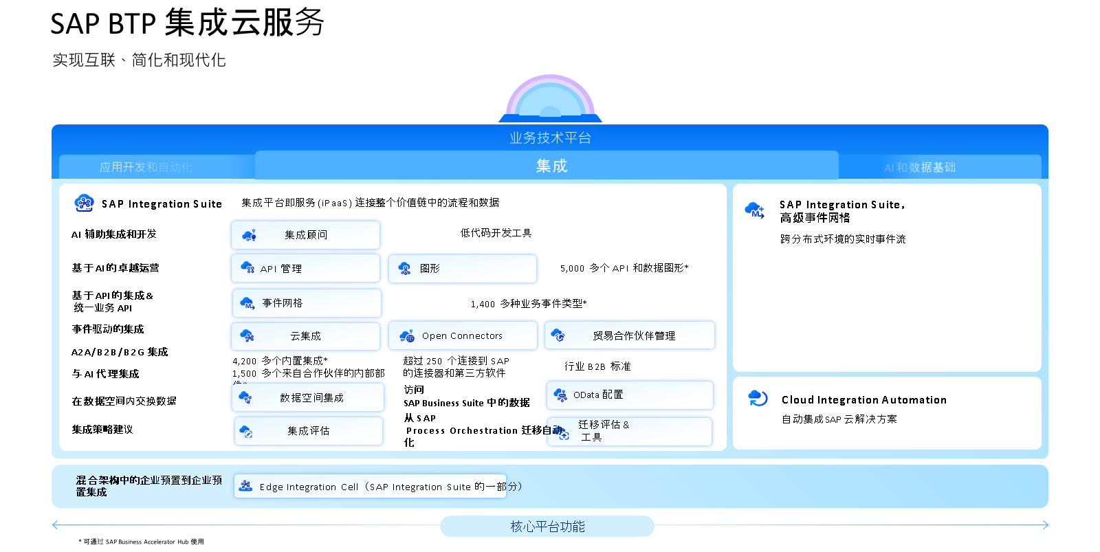Click the 迁移评估 & 工具 icon
Viewport: 1100px width, 552px height.
(x=561, y=432)
